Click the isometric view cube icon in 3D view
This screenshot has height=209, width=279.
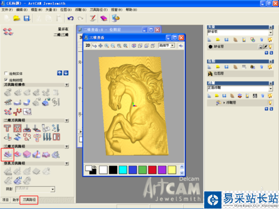(134, 46)
